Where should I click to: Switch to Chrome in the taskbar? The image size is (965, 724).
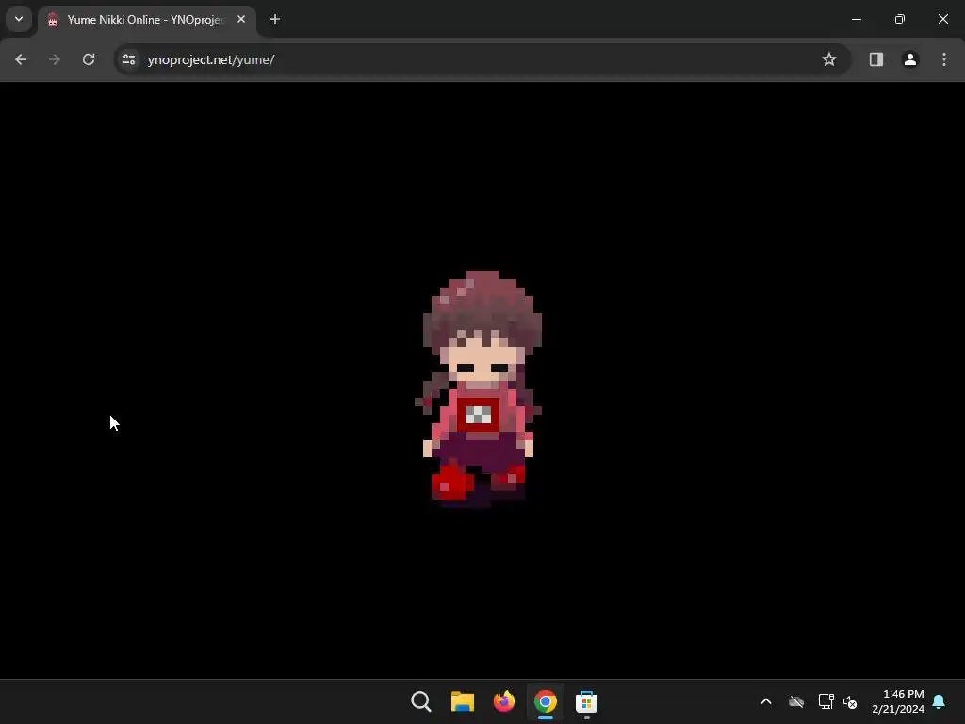pyautogui.click(x=546, y=701)
